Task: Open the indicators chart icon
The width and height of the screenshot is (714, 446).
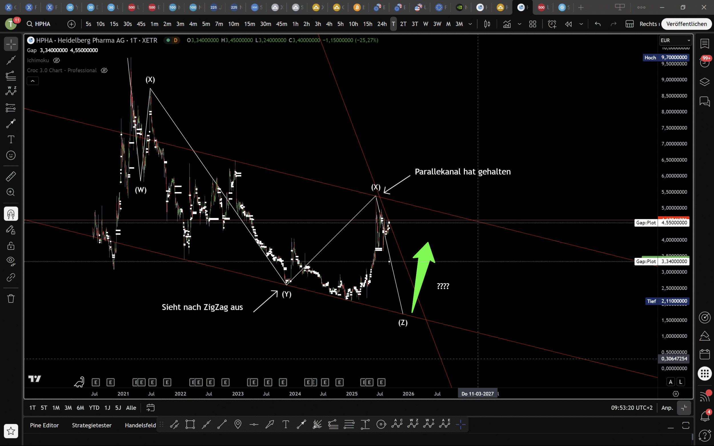Action: coord(507,24)
